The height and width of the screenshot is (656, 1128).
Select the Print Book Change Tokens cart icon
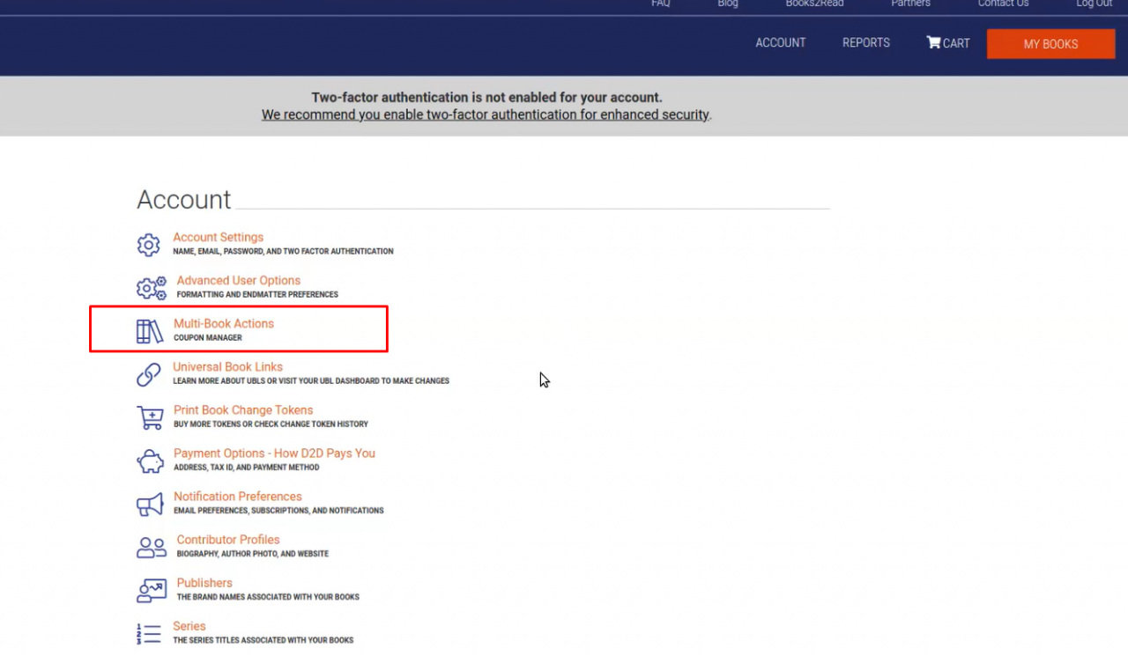click(150, 416)
